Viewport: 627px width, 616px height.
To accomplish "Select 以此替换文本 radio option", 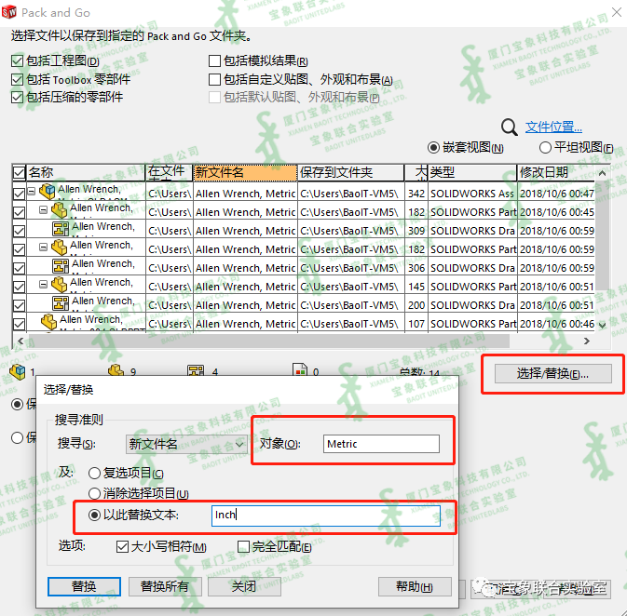I will tap(94, 515).
